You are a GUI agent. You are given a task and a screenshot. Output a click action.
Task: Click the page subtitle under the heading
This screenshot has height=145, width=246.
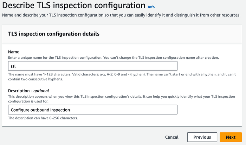[121, 15]
